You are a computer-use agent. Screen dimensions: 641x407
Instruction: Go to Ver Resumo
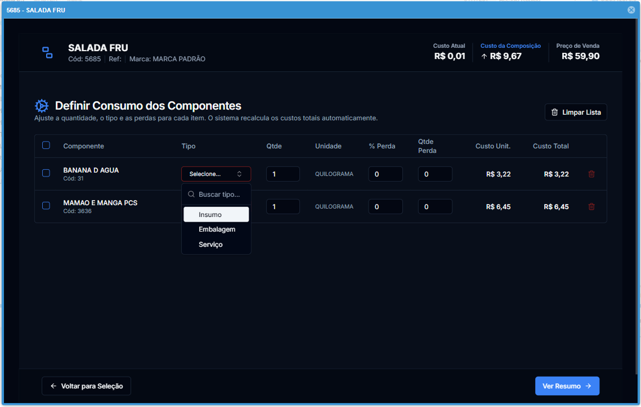tap(567, 386)
